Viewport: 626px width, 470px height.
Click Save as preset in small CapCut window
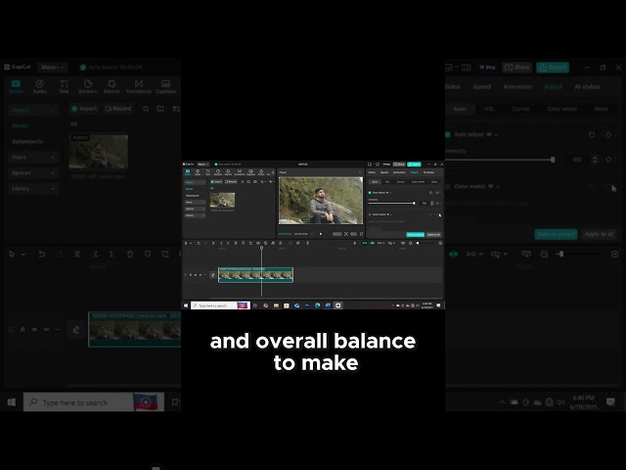[x=416, y=235]
